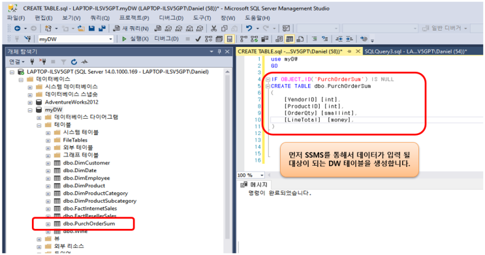Expand the 시스템 데이터베이스 folder

coord(30,87)
